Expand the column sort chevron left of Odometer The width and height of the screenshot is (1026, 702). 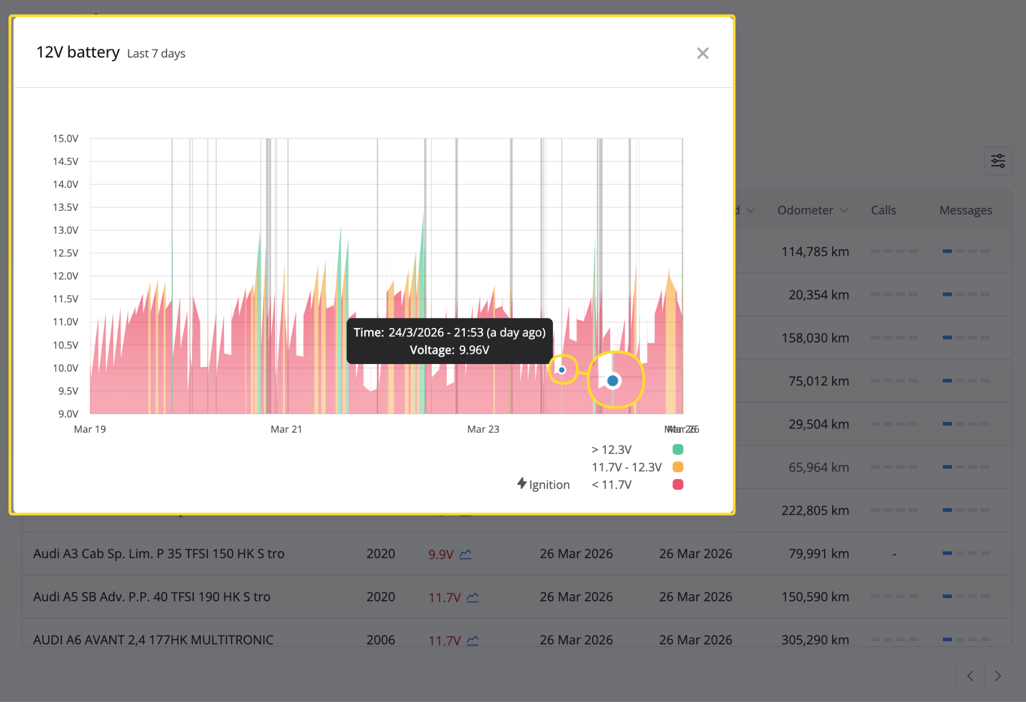[750, 210]
